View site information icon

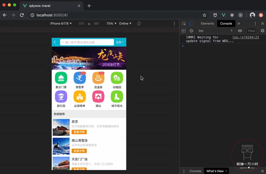(x=32, y=15)
